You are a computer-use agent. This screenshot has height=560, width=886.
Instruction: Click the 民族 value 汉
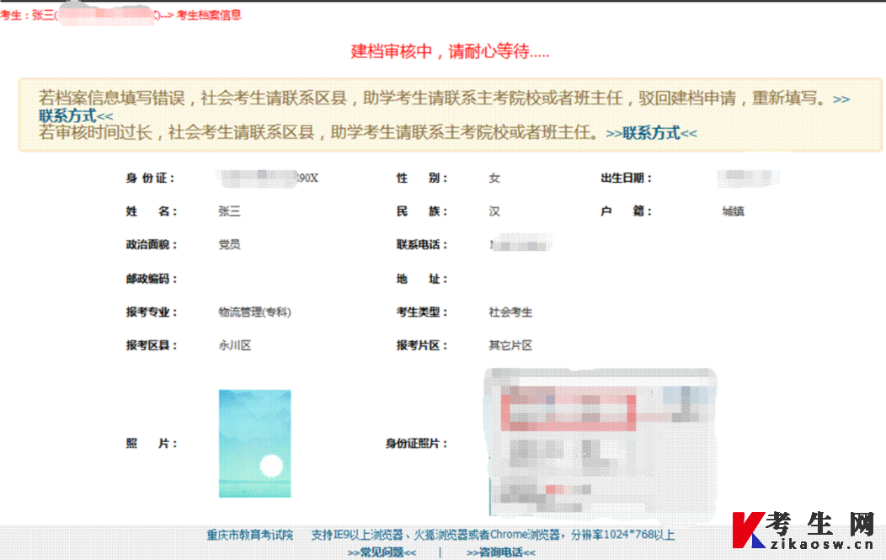[494, 211]
